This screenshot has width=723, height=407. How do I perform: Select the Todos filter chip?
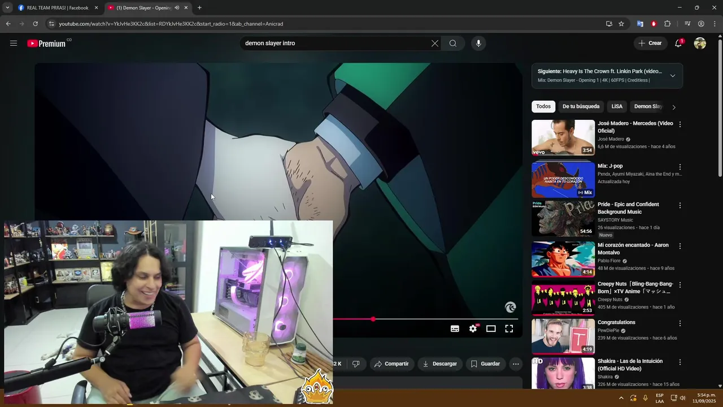point(543,106)
